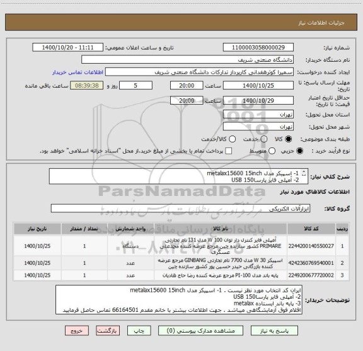Click the PI-100 speaker stand item name

click(221, 275)
